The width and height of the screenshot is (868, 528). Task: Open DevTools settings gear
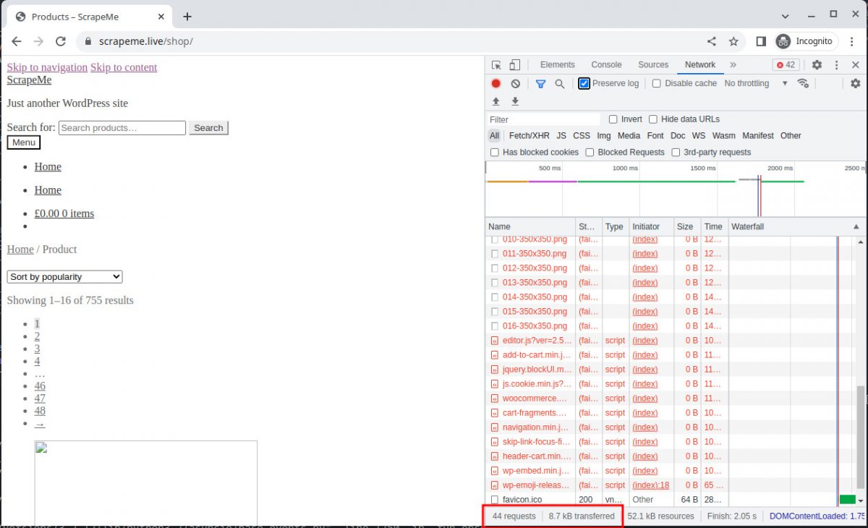coord(817,65)
